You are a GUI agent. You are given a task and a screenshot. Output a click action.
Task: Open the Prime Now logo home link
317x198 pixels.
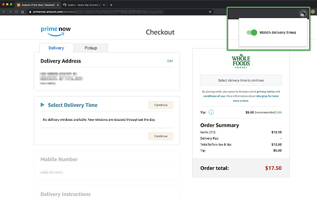56,31
